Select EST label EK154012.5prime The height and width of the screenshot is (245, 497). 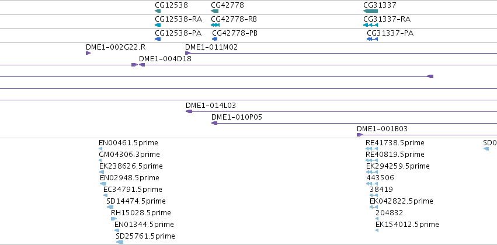[x=407, y=225]
